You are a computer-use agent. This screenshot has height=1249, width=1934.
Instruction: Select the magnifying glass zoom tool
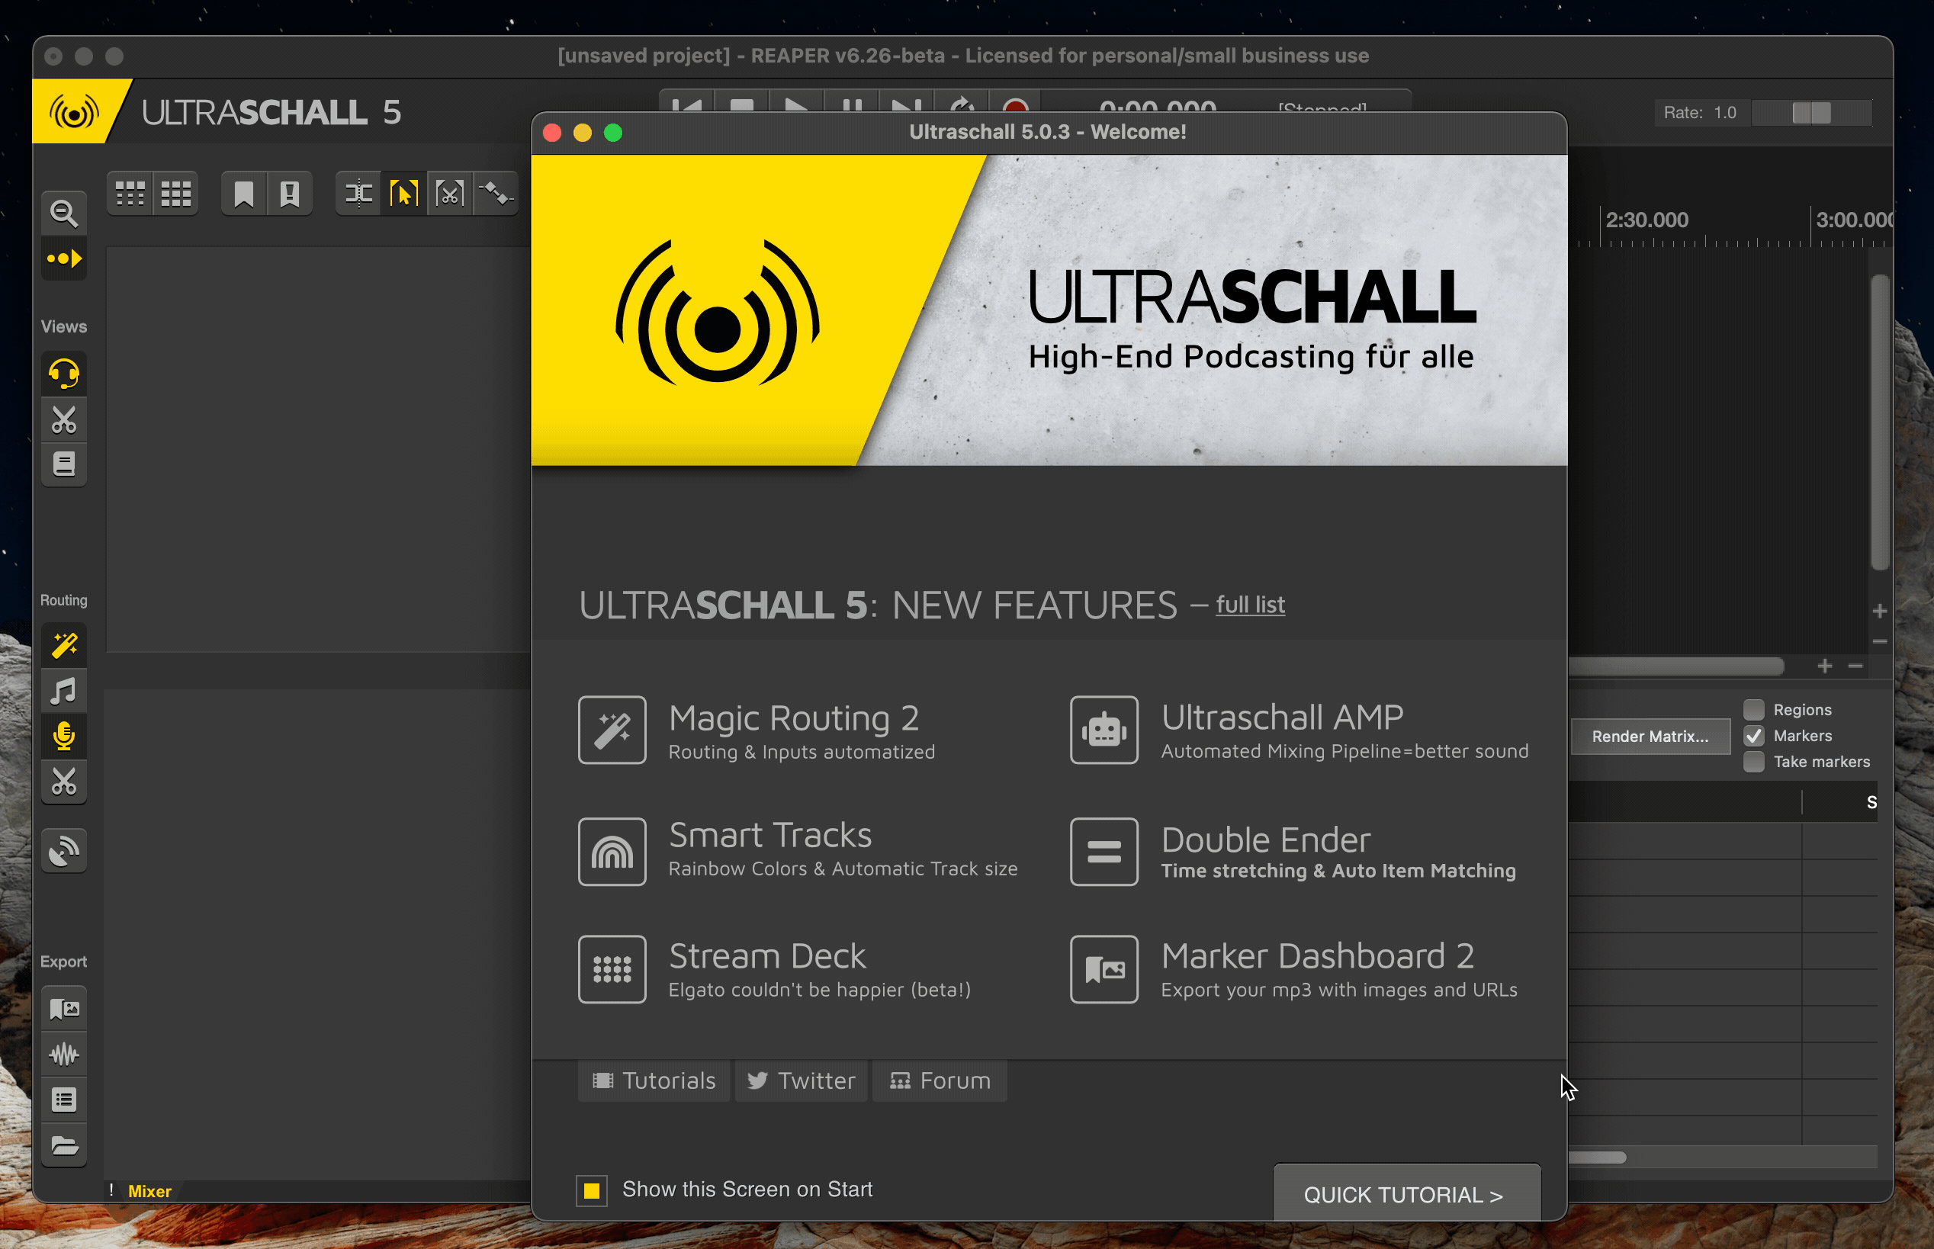(64, 213)
